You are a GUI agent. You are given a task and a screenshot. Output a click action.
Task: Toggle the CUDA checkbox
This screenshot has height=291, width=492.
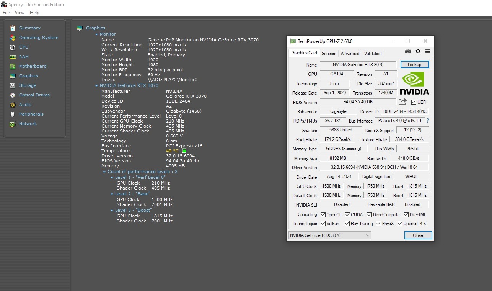pyautogui.click(x=348, y=215)
